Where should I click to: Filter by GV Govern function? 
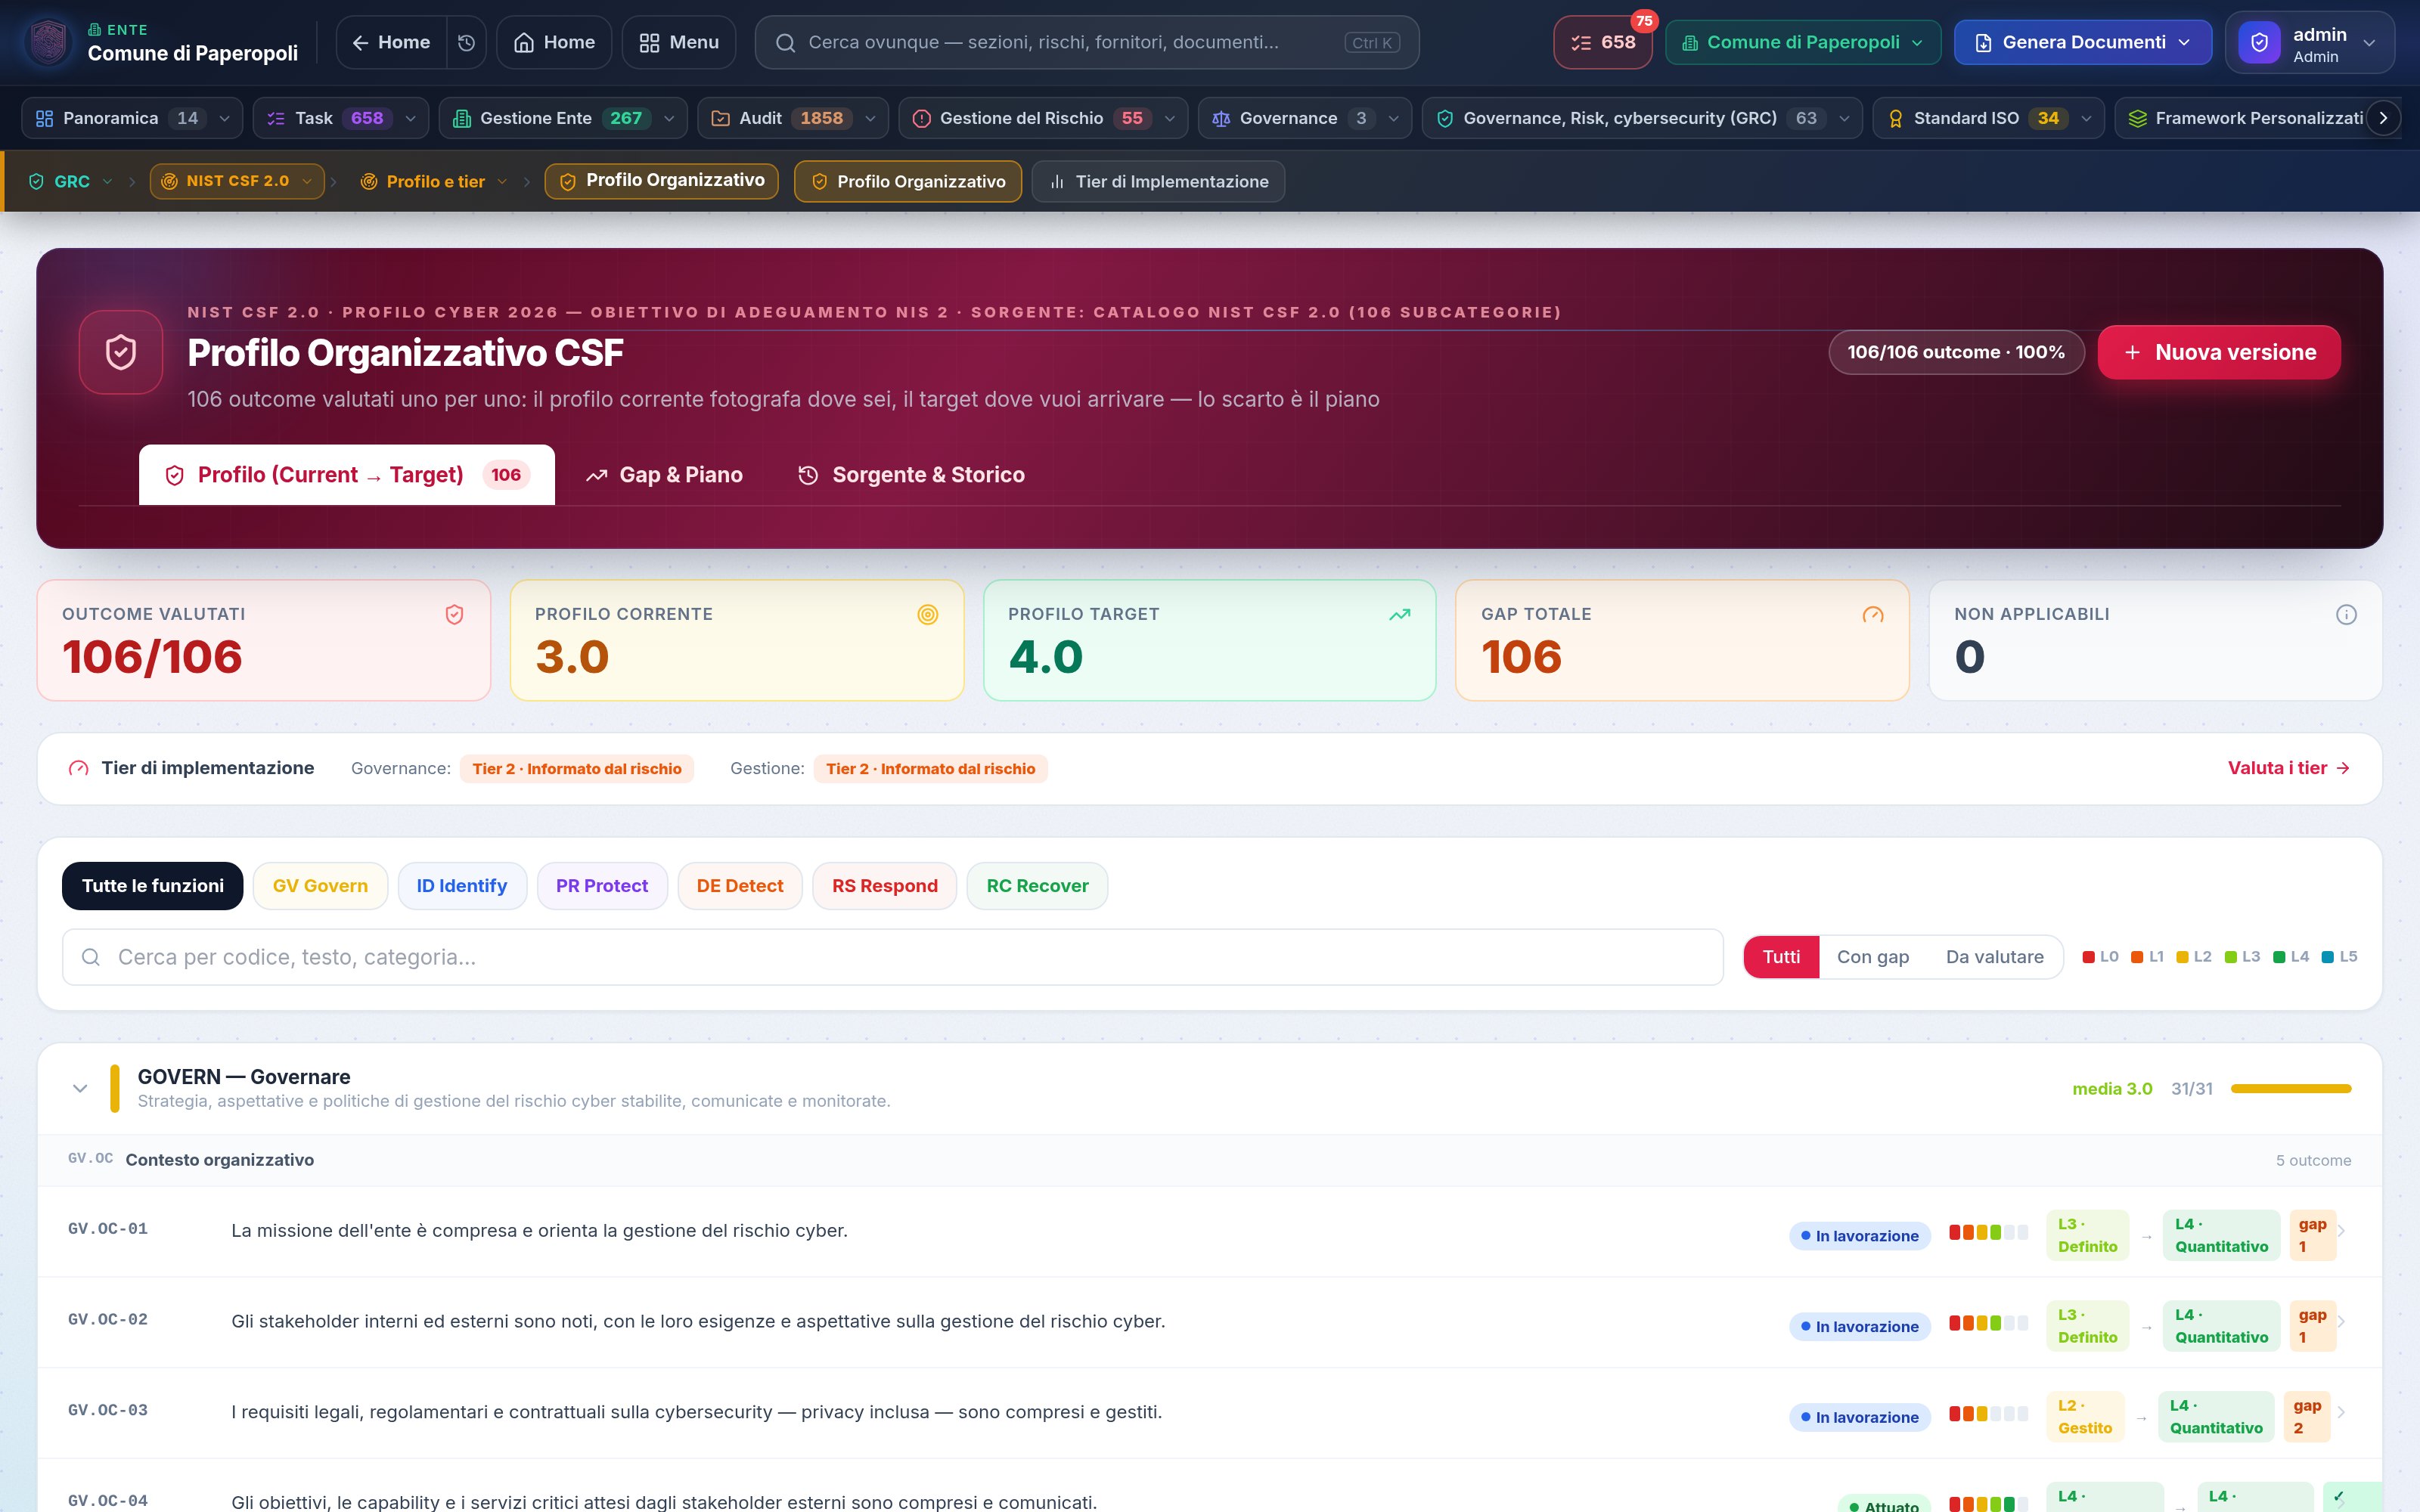pos(320,886)
